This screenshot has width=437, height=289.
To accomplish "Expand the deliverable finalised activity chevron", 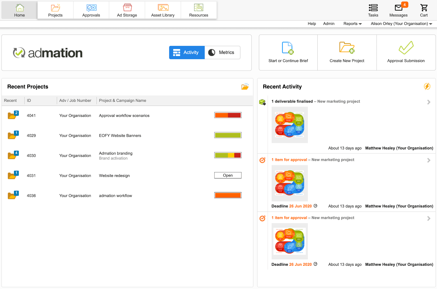I will click(x=428, y=102).
